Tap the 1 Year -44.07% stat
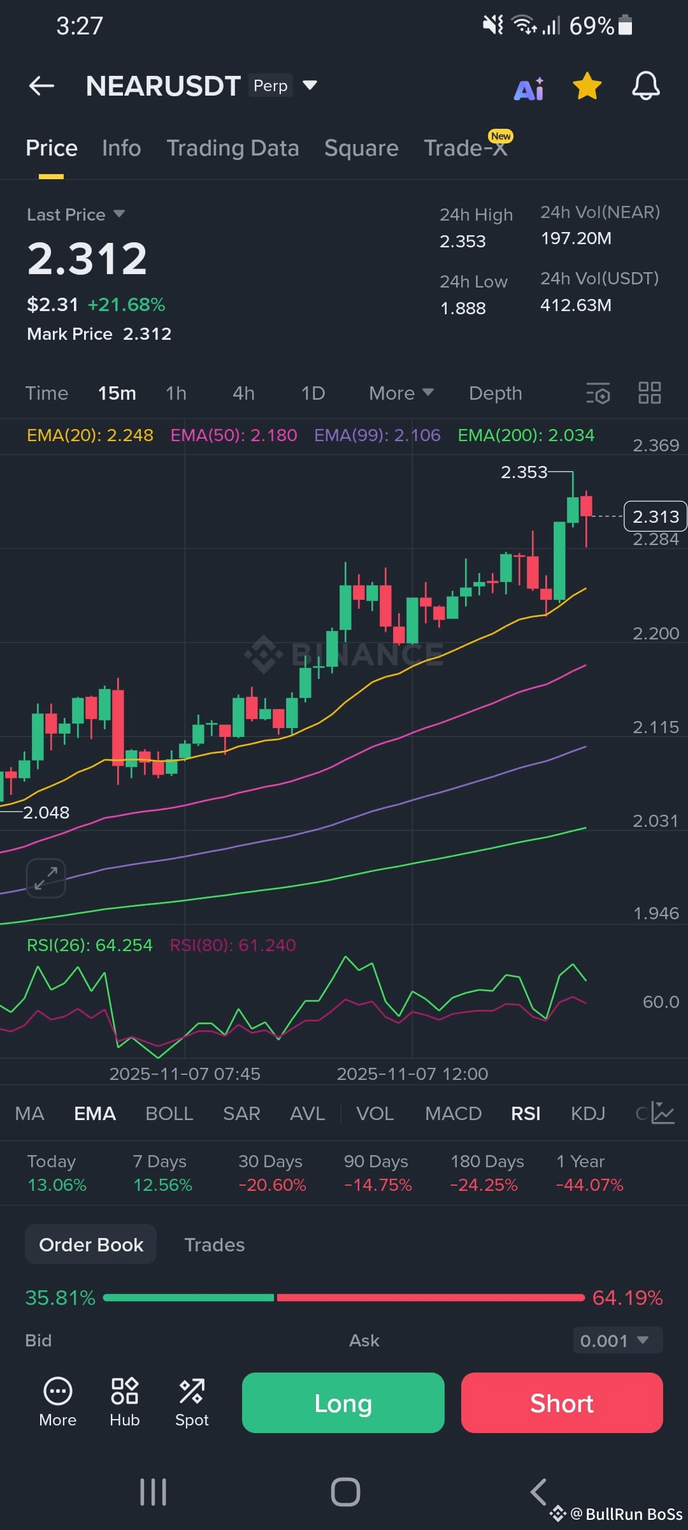 tap(590, 1173)
